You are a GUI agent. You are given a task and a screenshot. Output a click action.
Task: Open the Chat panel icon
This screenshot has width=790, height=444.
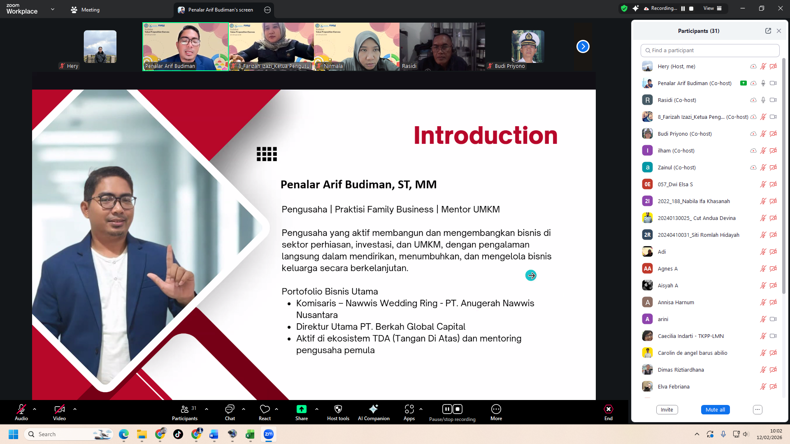point(230,409)
